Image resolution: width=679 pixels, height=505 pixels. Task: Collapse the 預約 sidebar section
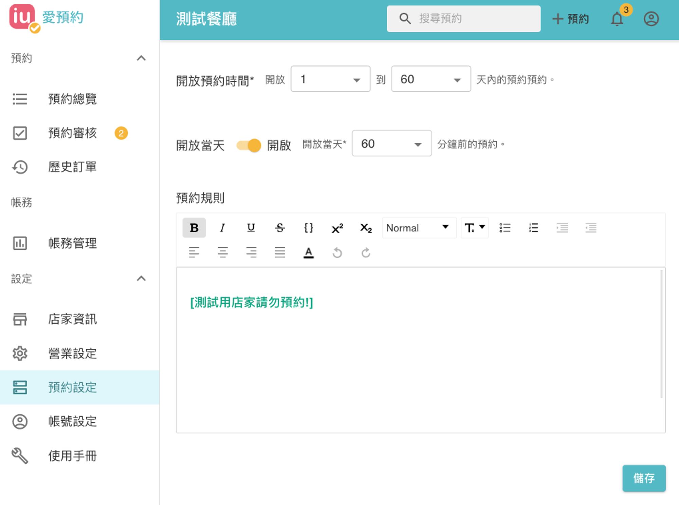pyautogui.click(x=141, y=58)
